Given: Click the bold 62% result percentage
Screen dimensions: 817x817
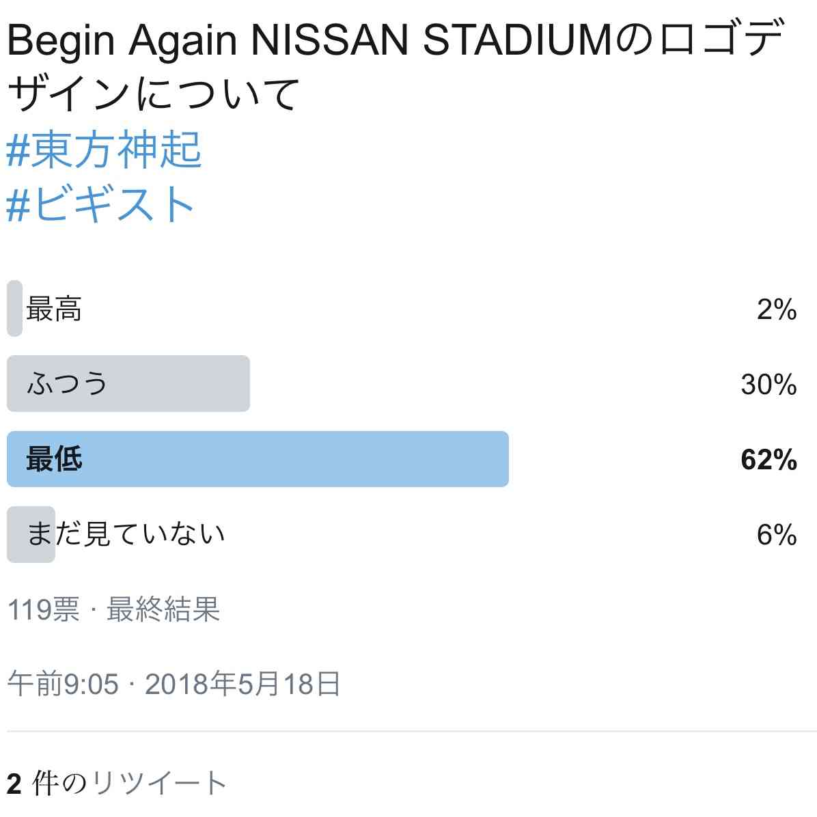Looking at the screenshot, I should (x=768, y=460).
